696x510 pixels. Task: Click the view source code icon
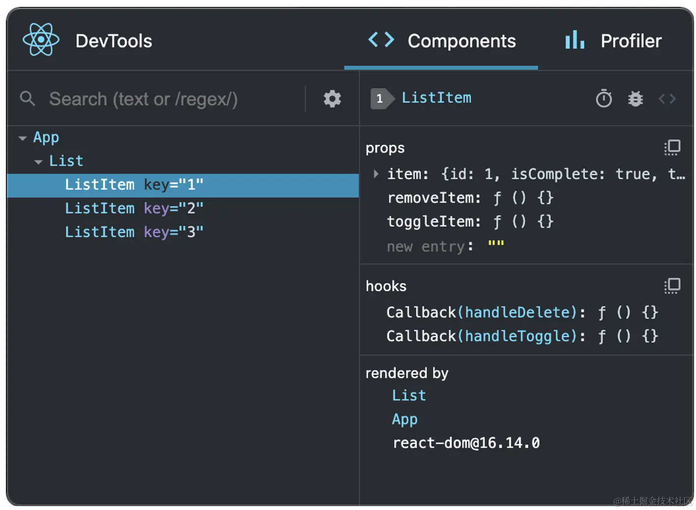pyautogui.click(x=667, y=99)
